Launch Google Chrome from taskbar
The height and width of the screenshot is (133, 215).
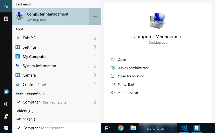click(120, 128)
